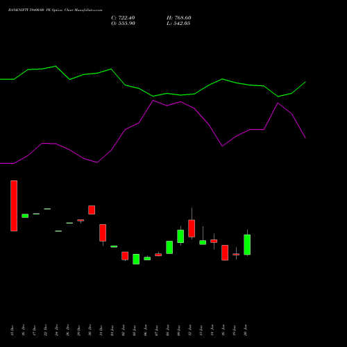Click the purple indicator line's last point

(x=305, y=138)
